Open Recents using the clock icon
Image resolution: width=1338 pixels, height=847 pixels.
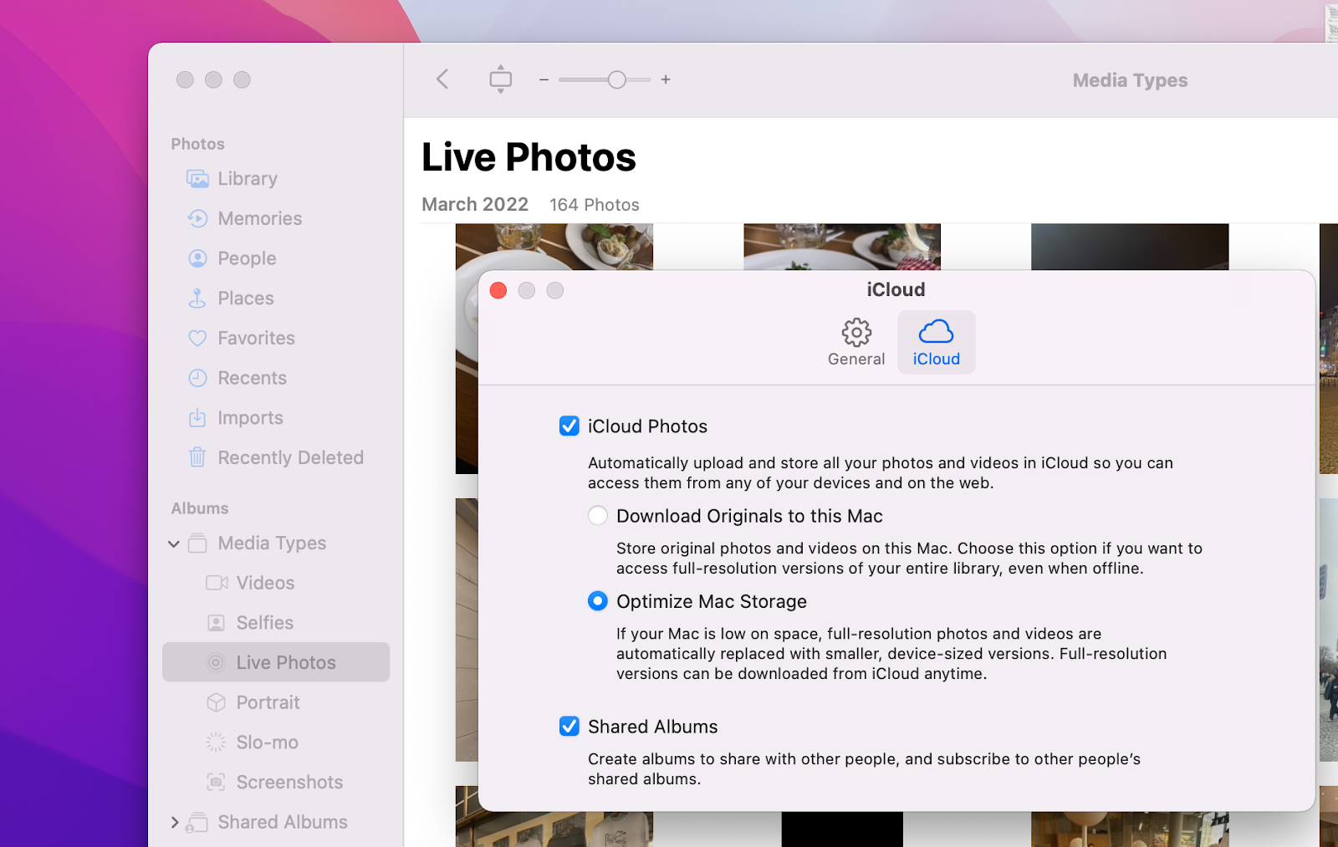(197, 378)
